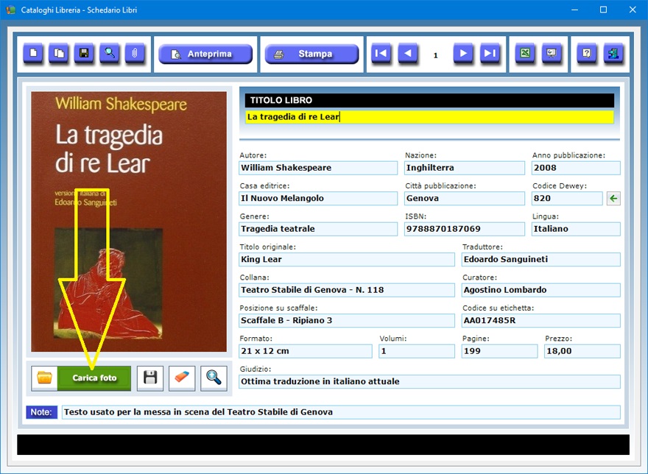The height and width of the screenshot is (474, 648).
Task: Open the help question mark icon
Action: pos(587,54)
